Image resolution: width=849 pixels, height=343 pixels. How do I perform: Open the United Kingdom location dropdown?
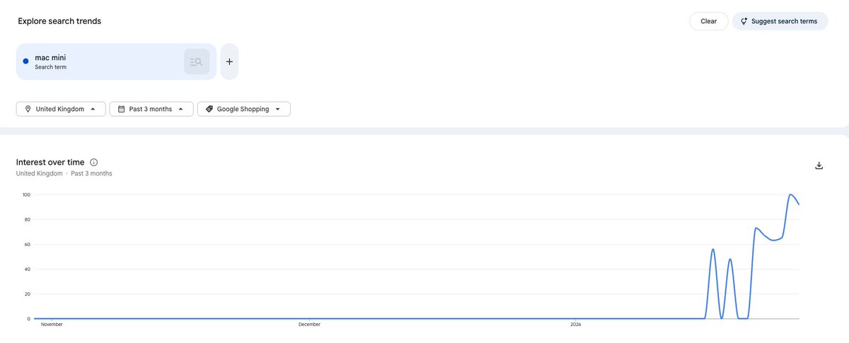[x=61, y=109]
